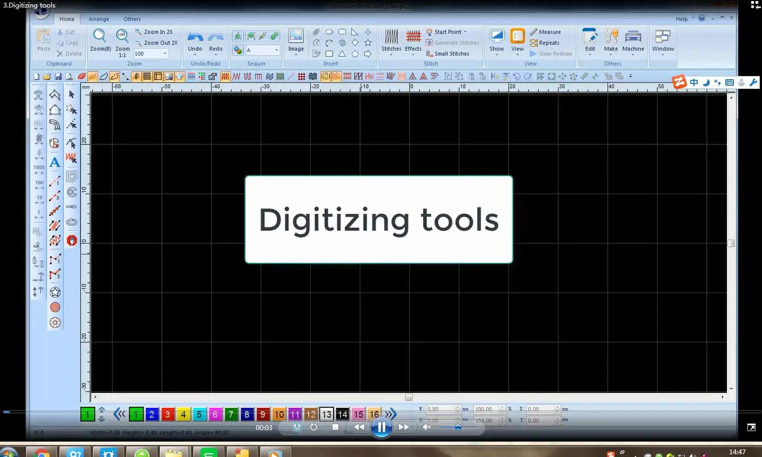Screen dimensions: 762x457
Task: Open the Help menu
Action: click(682, 19)
